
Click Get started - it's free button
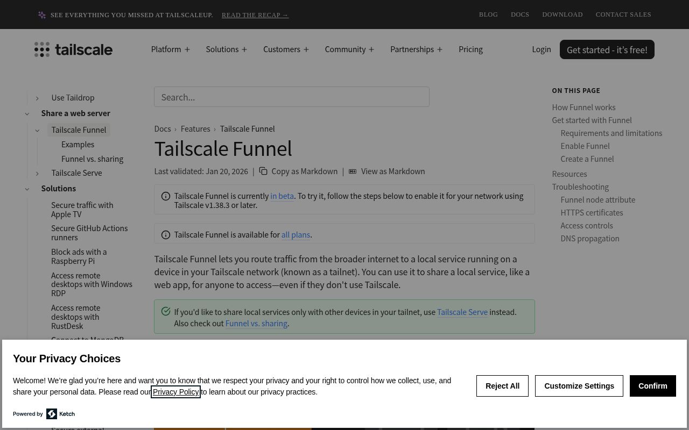607,49
